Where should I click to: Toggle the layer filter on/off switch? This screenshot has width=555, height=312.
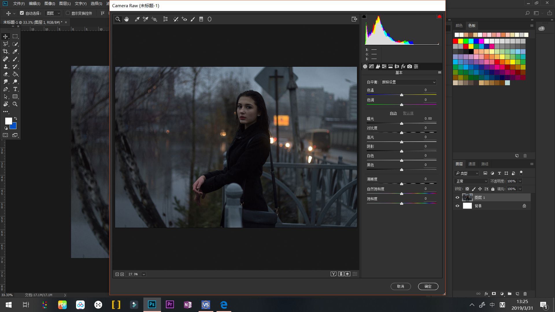[x=521, y=173]
